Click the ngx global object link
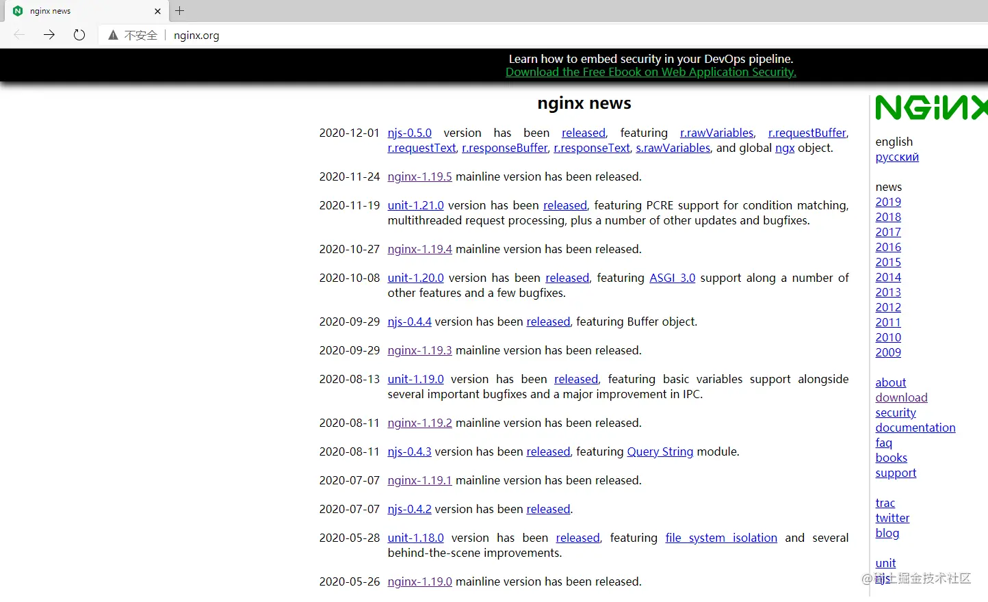Image resolution: width=988 pixels, height=602 pixels. coord(785,148)
